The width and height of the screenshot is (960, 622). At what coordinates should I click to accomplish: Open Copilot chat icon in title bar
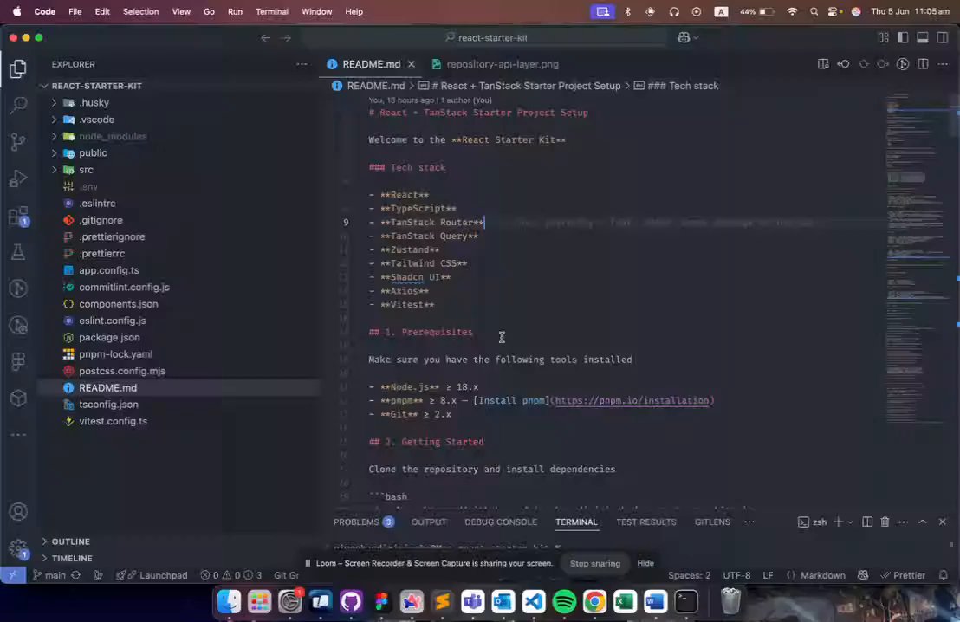[684, 37]
